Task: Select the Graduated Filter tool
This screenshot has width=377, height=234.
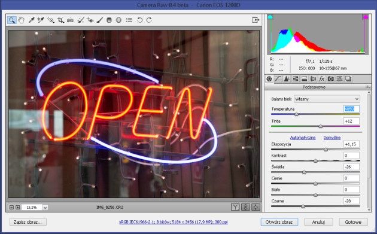Action: [109, 20]
